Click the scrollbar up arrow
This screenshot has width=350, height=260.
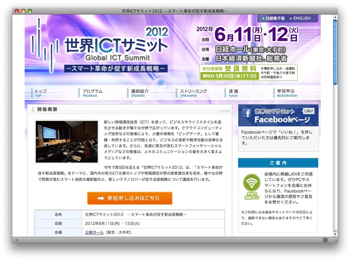[335, 17]
